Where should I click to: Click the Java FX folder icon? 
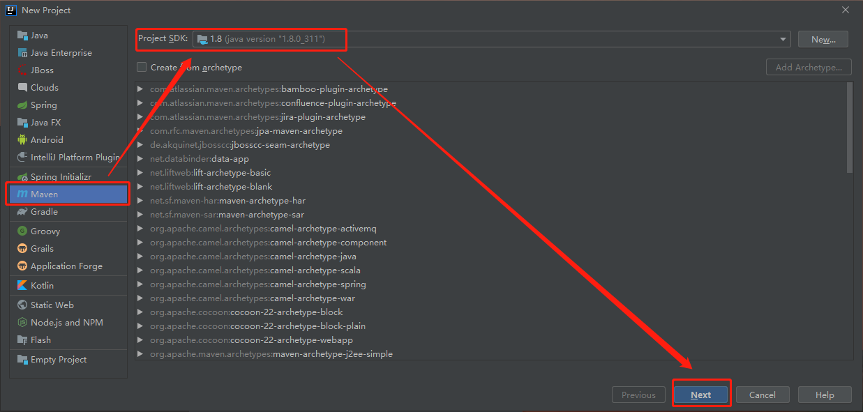pyautogui.click(x=22, y=122)
